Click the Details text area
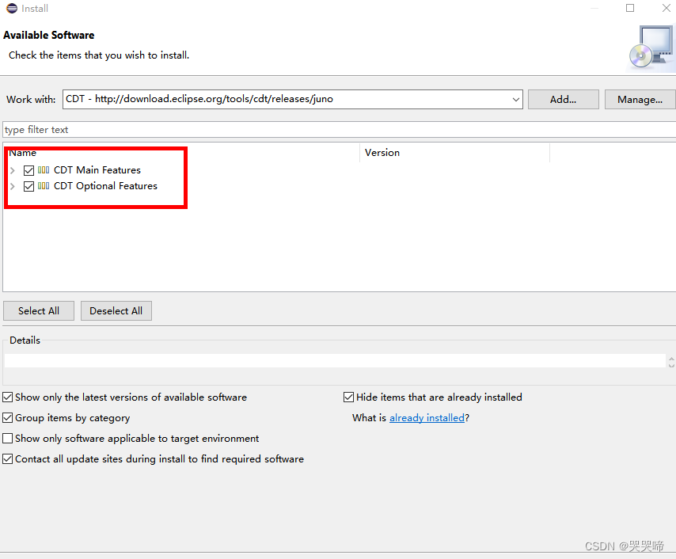This screenshot has height=559, width=676. point(335,360)
